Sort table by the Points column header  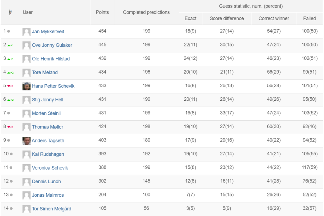102,12
